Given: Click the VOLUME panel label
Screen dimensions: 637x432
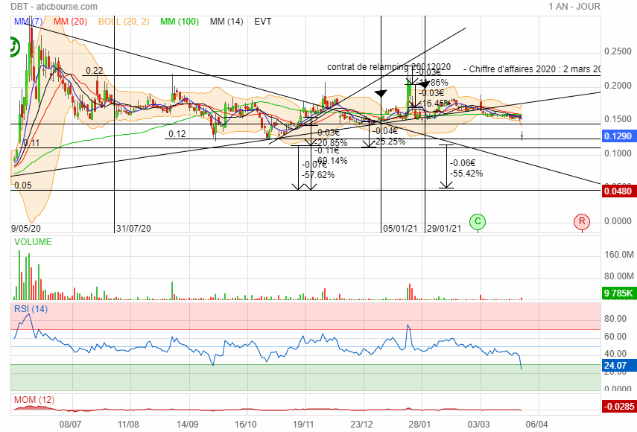Looking at the screenshot, I should 33,242.
